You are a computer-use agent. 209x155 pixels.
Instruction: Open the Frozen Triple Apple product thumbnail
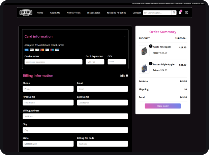(x=144, y=68)
